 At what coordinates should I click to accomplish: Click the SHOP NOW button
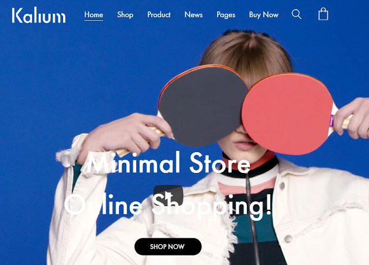[168, 247]
